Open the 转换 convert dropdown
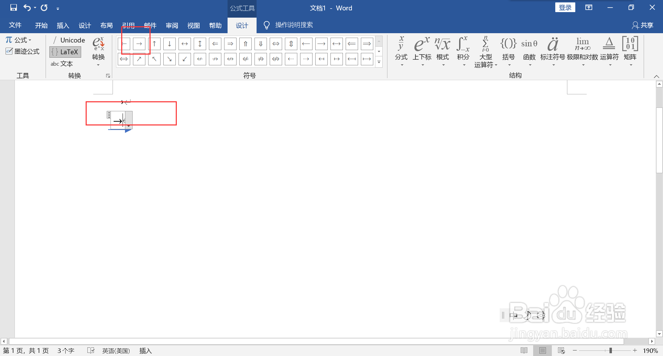 [x=98, y=51]
